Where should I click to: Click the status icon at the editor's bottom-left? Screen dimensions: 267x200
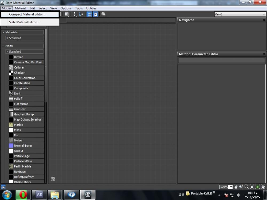[3, 187]
